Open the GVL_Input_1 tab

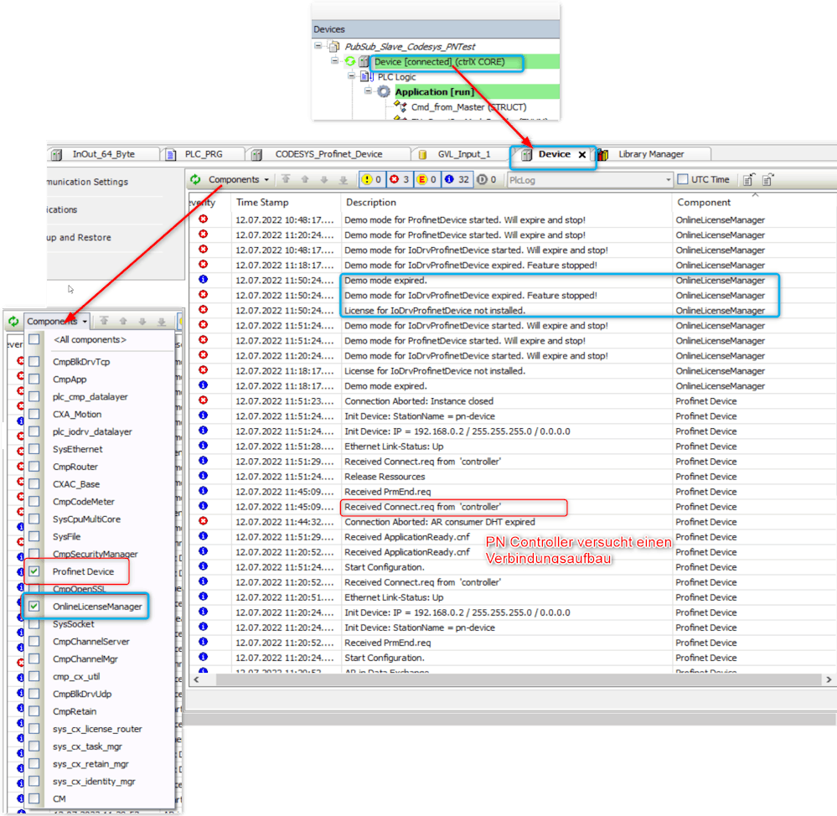463,154
